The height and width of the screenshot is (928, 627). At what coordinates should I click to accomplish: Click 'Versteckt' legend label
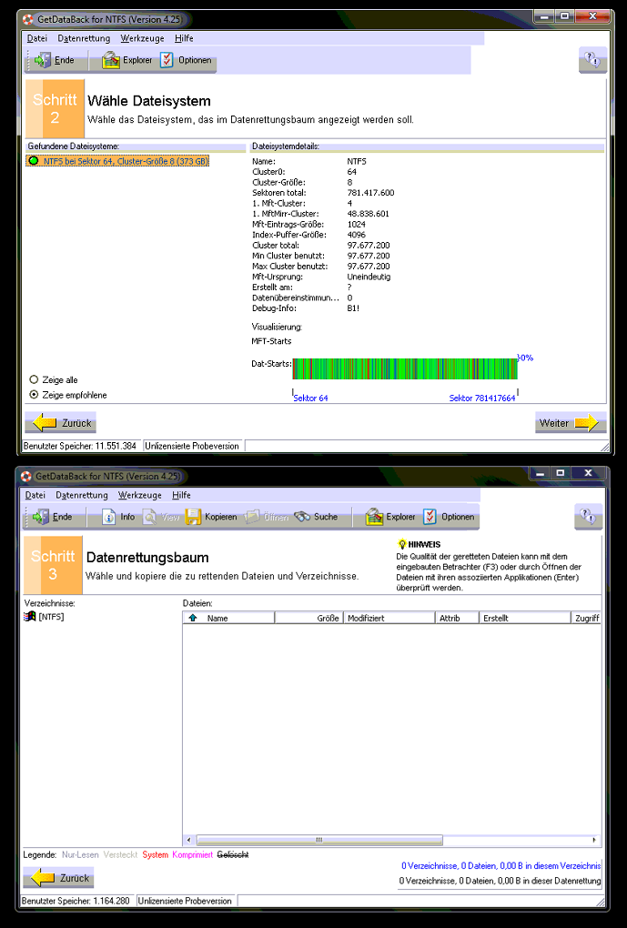120,854
